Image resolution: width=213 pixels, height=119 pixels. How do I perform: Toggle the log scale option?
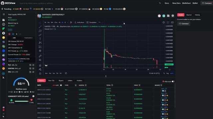(168, 73)
